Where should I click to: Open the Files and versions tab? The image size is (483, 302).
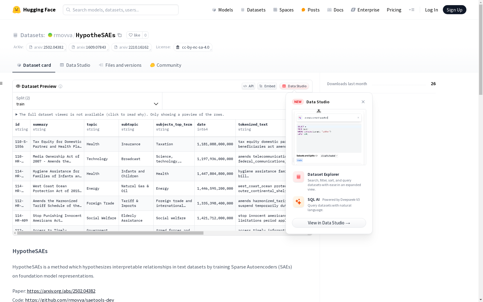(120, 65)
